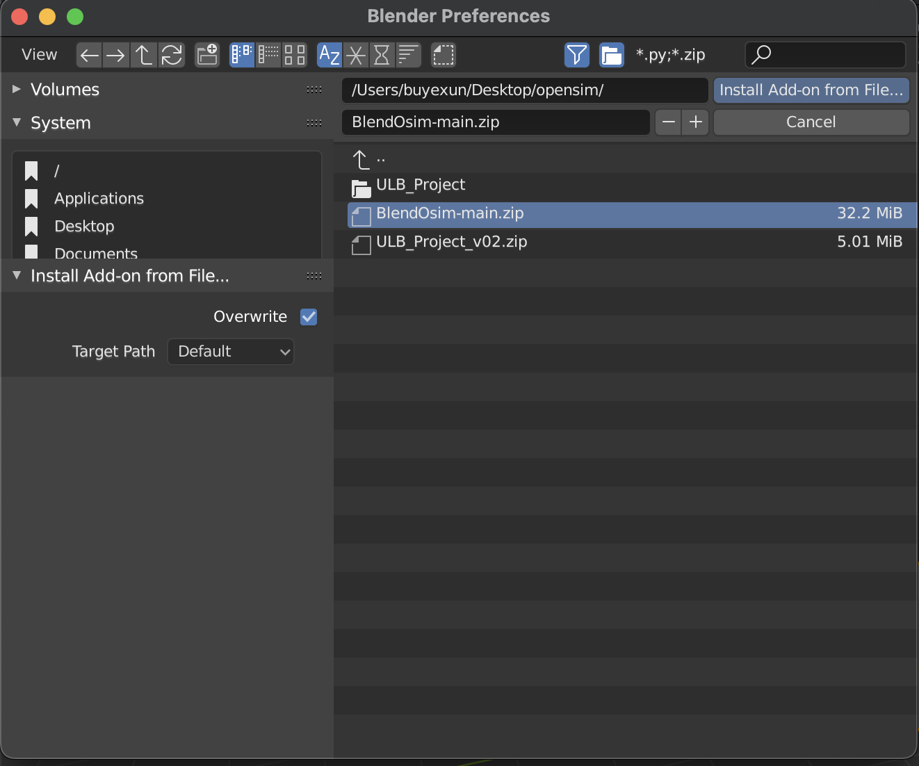Collapse Install Add-on from File panel
The image size is (919, 766).
coord(17,275)
